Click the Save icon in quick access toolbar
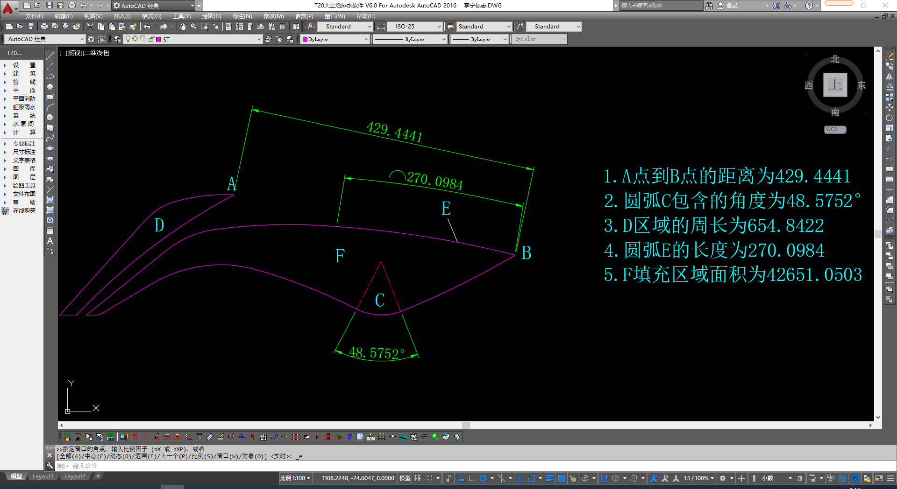The image size is (897, 489). (49, 6)
